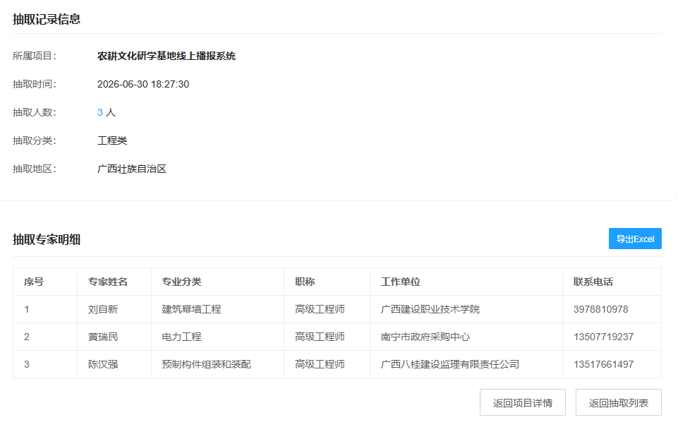The height and width of the screenshot is (427, 678).
Task: Click work unit 南宁市政府采购中心
Action: coord(425,337)
